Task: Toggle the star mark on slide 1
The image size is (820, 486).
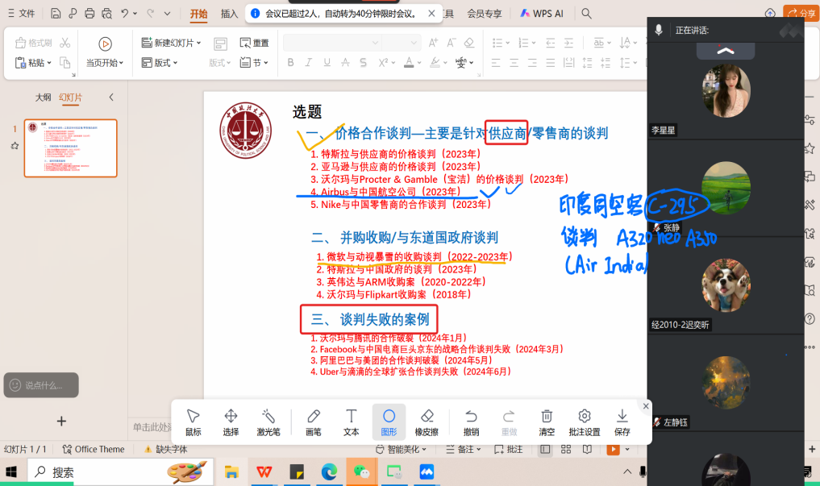Action: (x=15, y=146)
